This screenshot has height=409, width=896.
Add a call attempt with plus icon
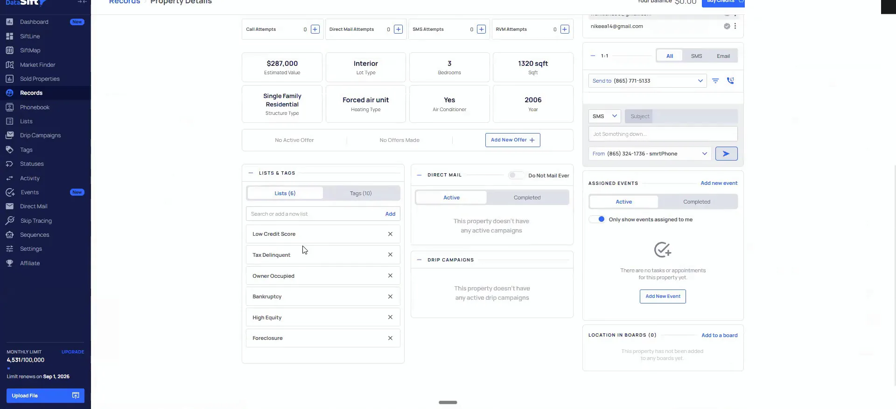pyautogui.click(x=315, y=29)
